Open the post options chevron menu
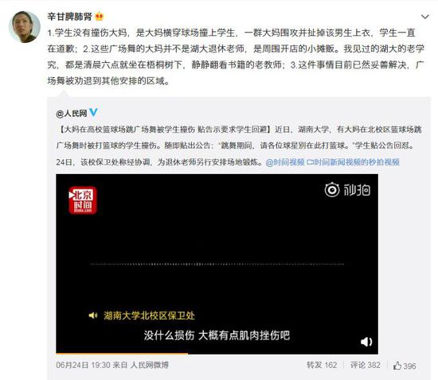 click(x=425, y=17)
